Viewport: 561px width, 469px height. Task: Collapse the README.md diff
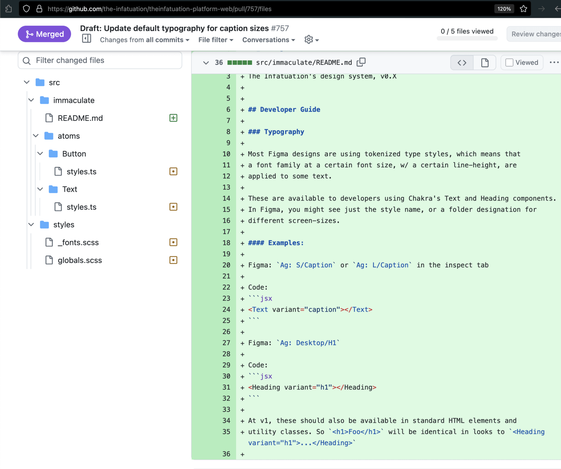tap(206, 63)
